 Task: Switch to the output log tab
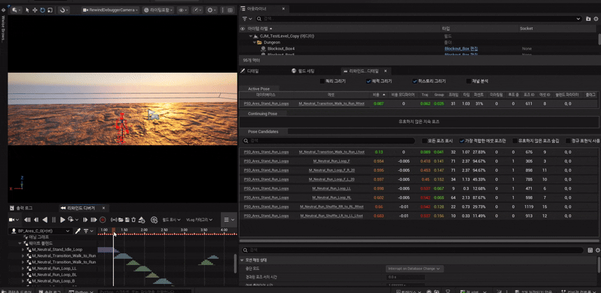tap(22, 208)
